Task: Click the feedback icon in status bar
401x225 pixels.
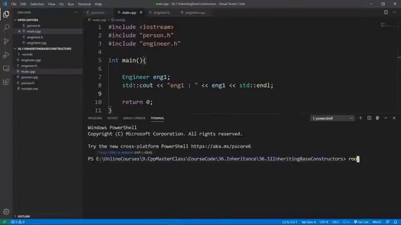Action: click(388, 222)
